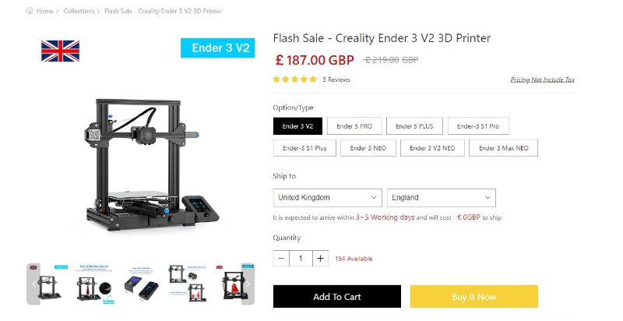
Task: Choose the Ender 5 PRO option
Action: click(354, 126)
